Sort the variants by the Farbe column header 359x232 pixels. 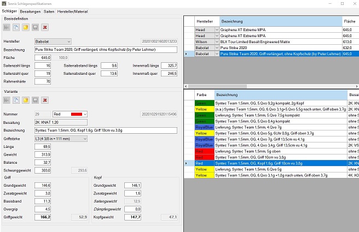202,95
